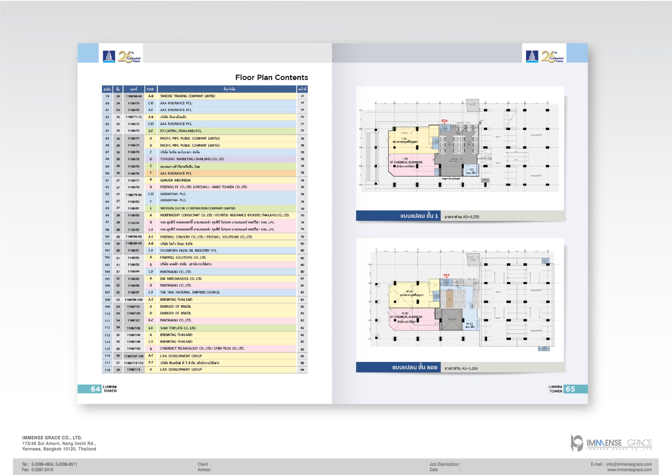Select the floor 1 plan image
The width and height of the screenshot is (672, 475).
(x=460, y=146)
